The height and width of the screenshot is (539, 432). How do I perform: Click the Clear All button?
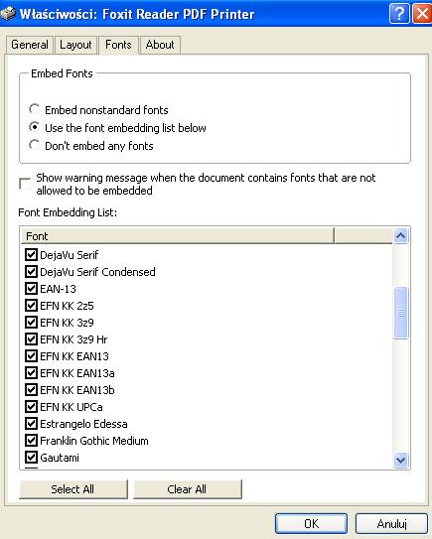[188, 489]
